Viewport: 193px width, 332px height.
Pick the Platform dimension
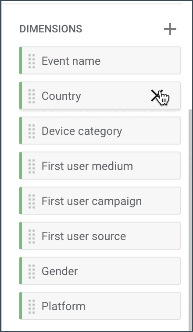[x=100, y=306]
